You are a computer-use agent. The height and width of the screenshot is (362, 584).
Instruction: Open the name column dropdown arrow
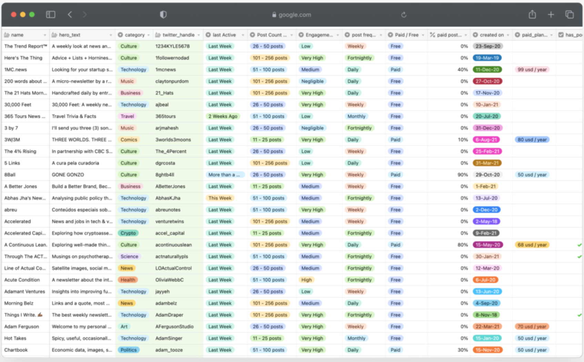(45, 35)
